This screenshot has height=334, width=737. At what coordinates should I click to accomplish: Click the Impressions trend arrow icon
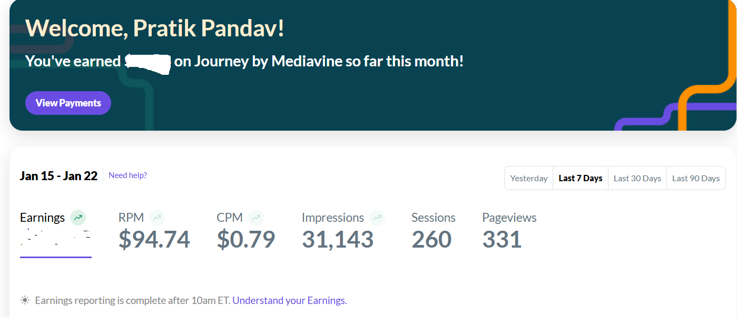tap(377, 218)
